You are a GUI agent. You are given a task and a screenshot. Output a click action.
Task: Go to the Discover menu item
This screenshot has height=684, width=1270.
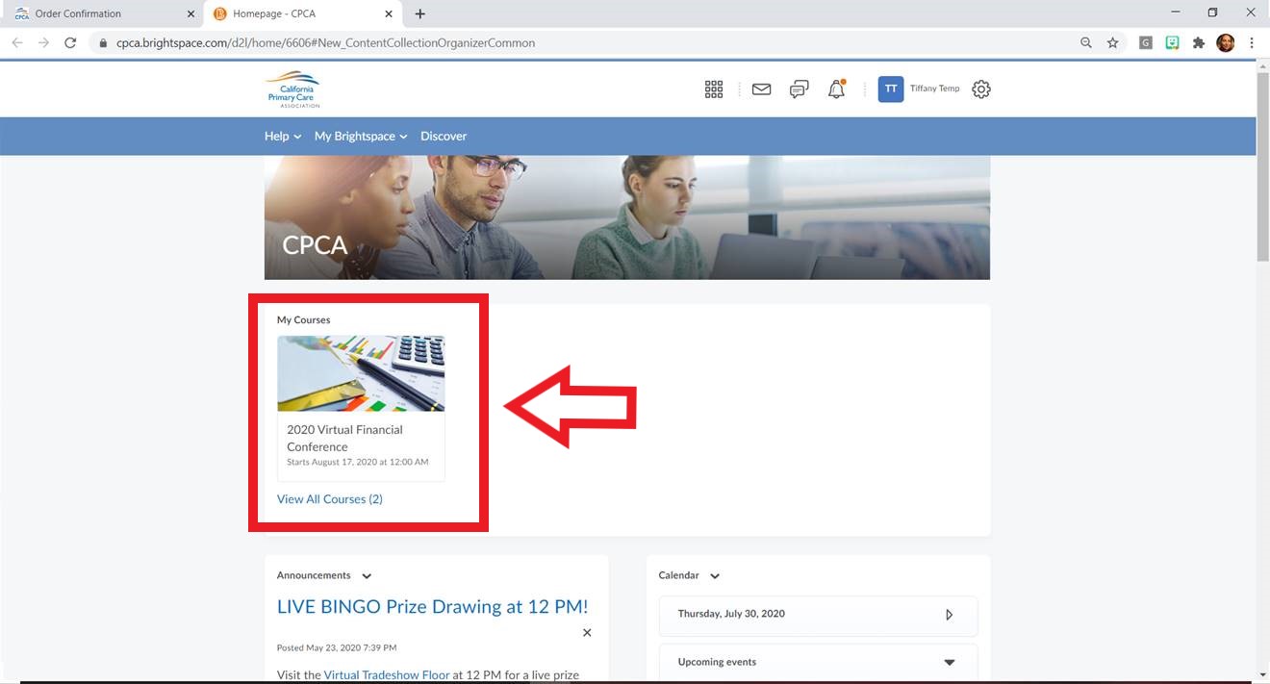[444, 137]
